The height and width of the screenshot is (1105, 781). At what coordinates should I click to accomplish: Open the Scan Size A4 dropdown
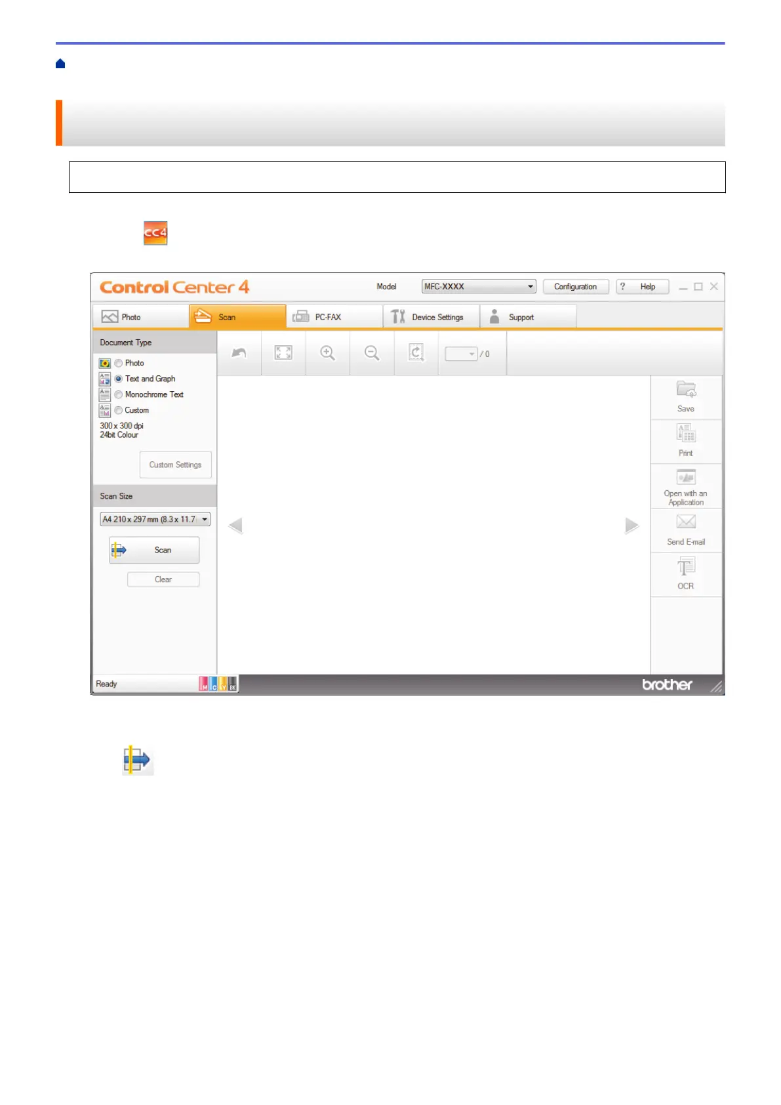[x=155, y=519]
